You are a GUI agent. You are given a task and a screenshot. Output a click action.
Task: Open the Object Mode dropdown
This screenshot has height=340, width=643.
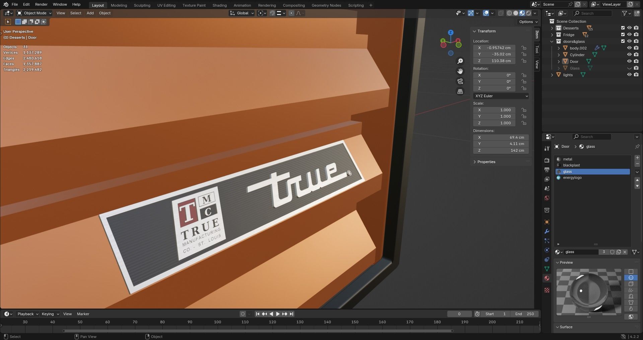[34, 13]
